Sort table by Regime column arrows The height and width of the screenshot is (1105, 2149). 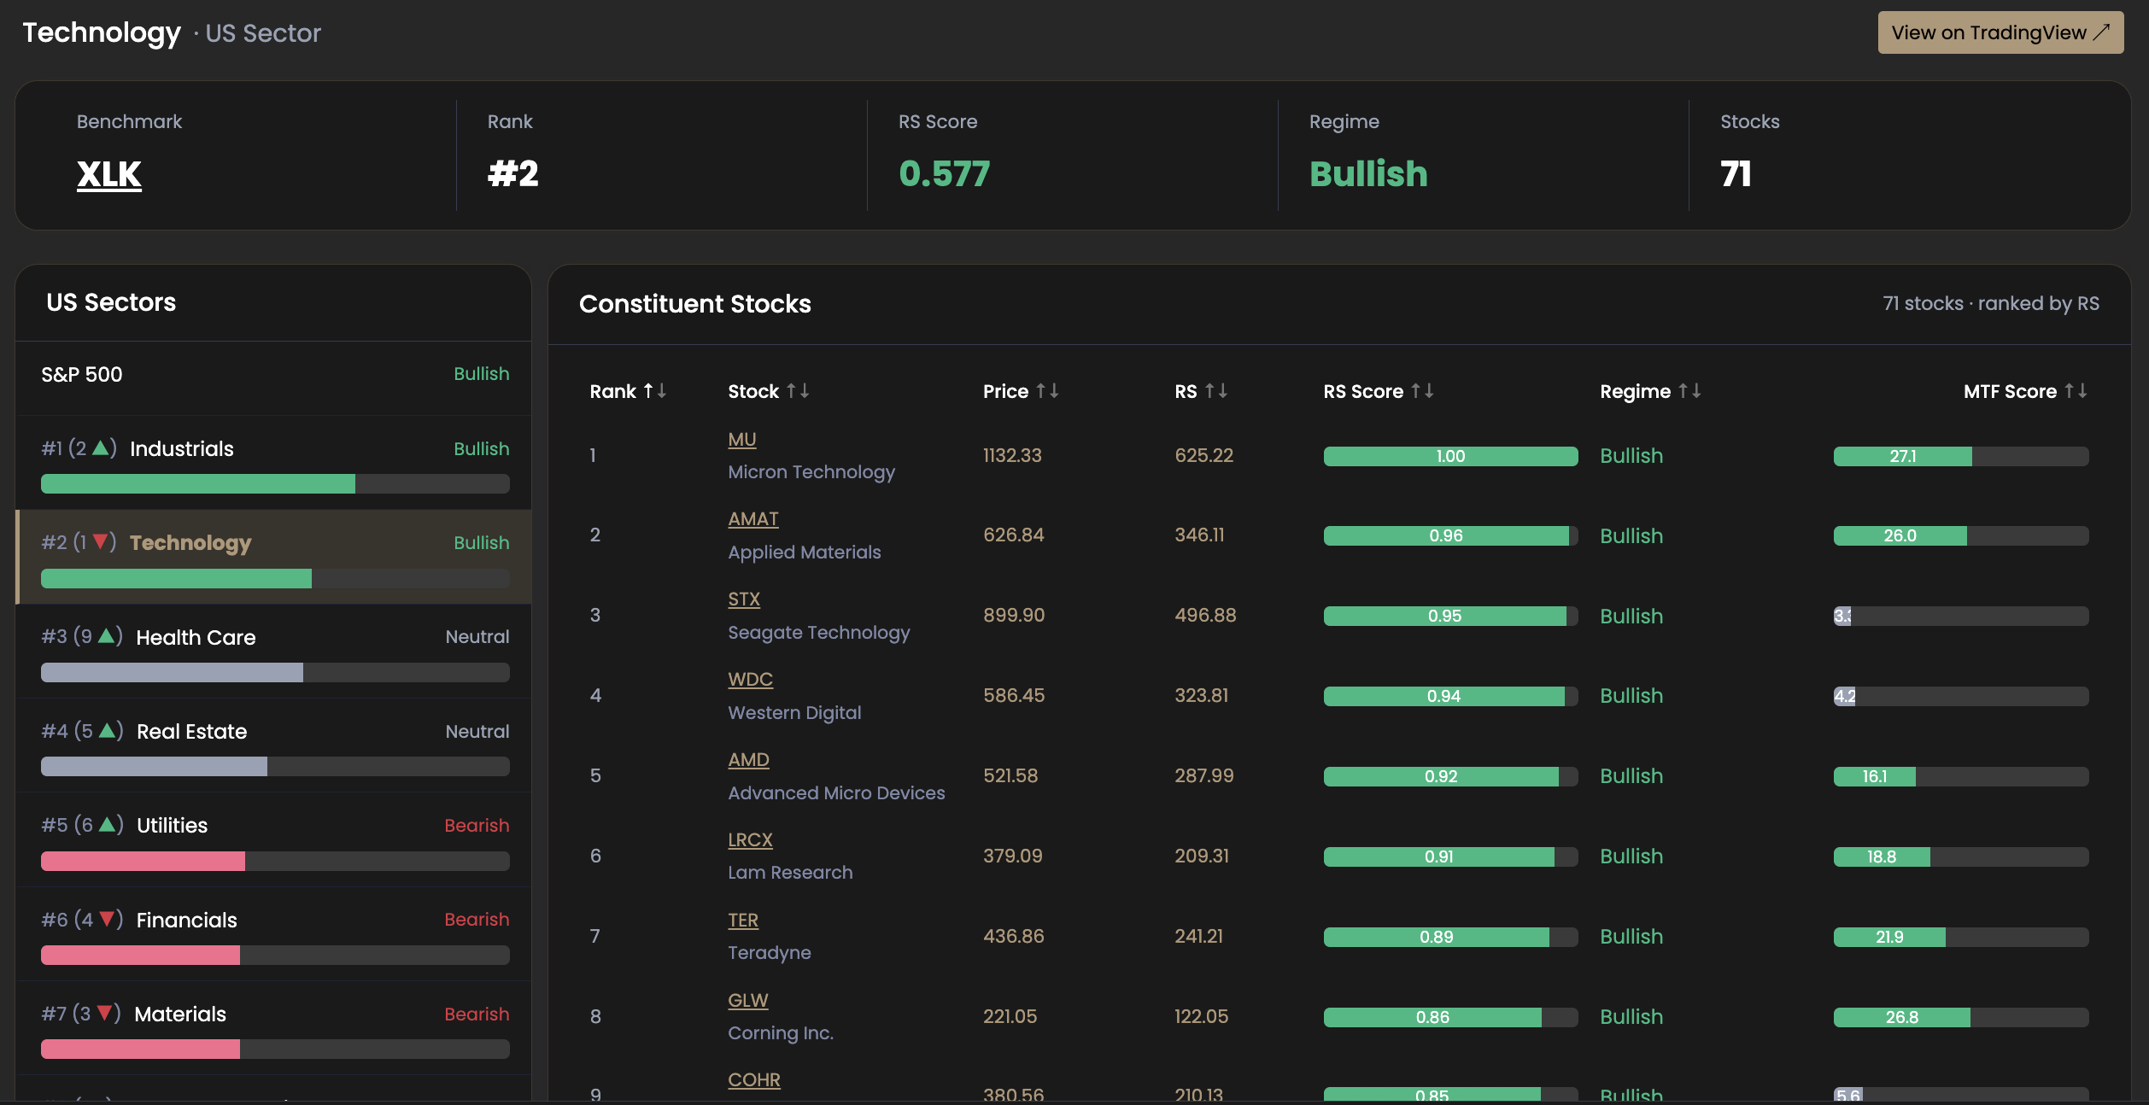point(1689,391)
